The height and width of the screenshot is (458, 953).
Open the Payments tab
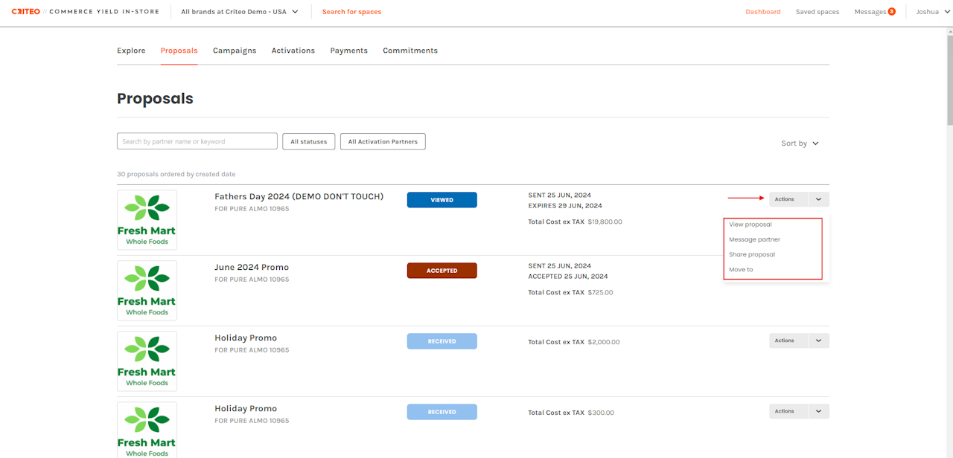(348, 51)
